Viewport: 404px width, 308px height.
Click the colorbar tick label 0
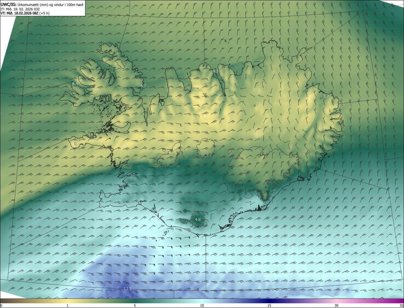pos(1,305)
